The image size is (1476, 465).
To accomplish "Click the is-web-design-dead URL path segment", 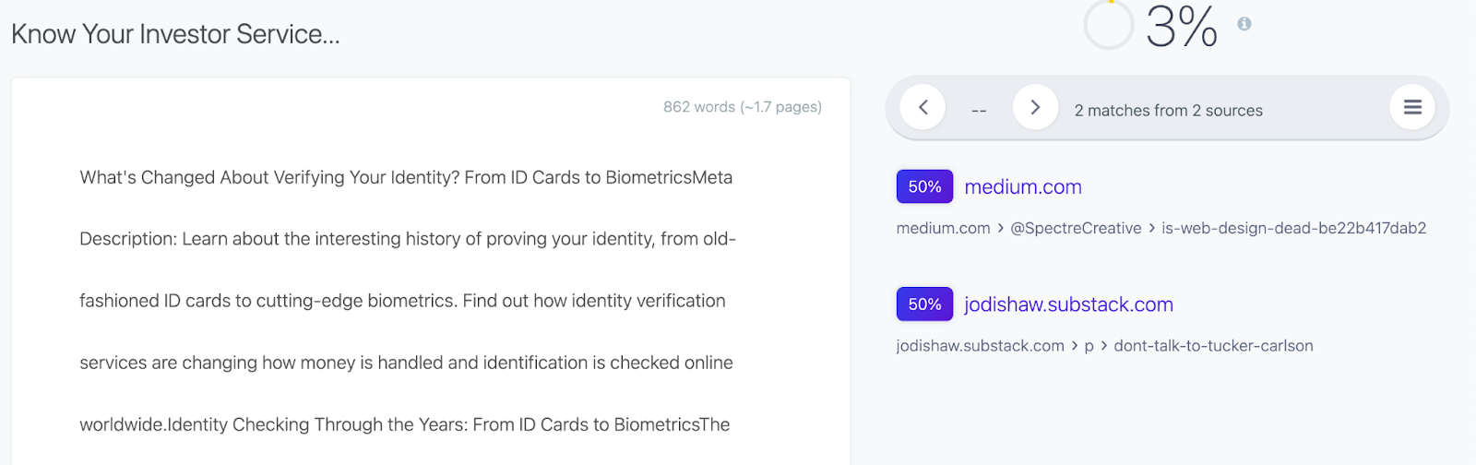I will (1293, 228).
